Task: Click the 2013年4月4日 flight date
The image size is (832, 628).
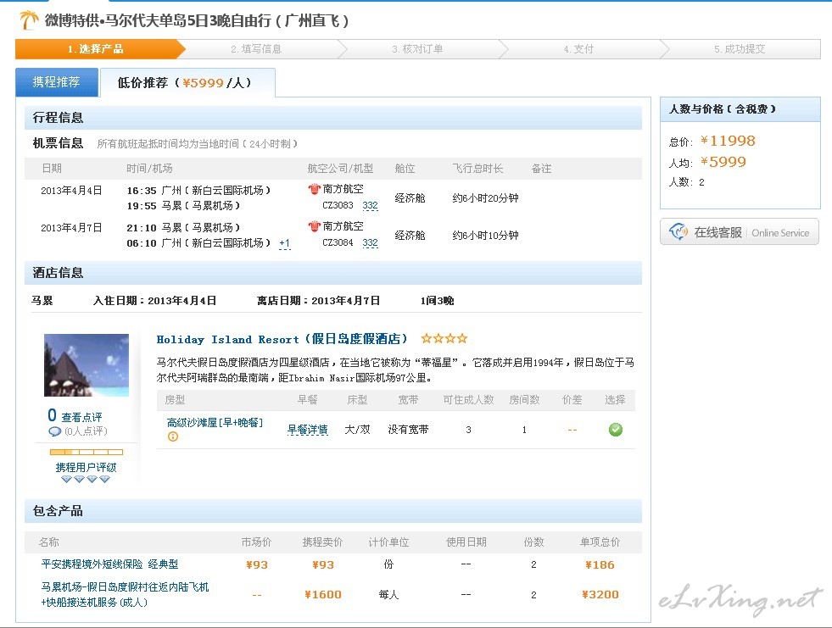Action: click(71, 191)
